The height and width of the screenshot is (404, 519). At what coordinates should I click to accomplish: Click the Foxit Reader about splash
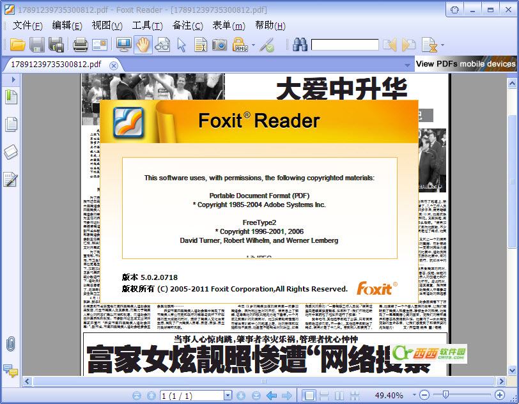point(259,201)
